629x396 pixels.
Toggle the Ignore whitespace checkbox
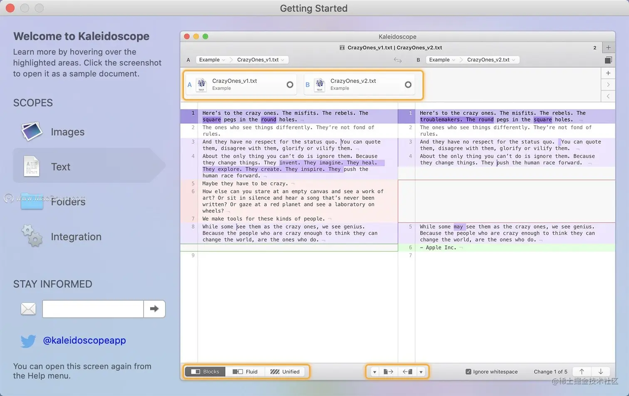pyautogui.click(x=468, y=372)
